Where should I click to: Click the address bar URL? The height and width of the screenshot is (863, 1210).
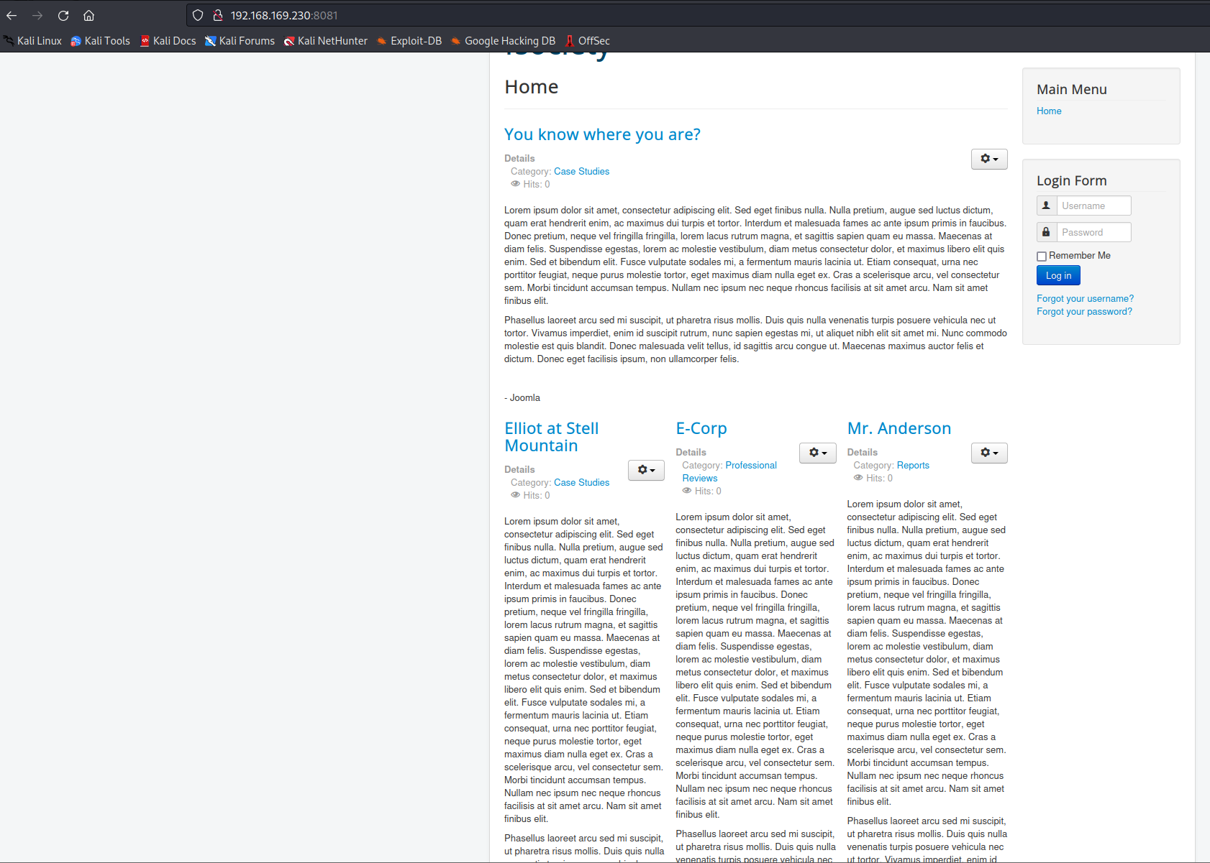284,15
